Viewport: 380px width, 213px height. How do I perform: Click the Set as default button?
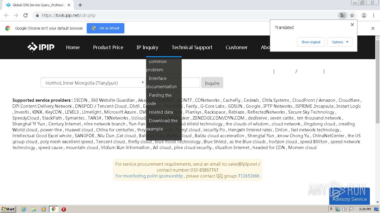pos(105,28)
